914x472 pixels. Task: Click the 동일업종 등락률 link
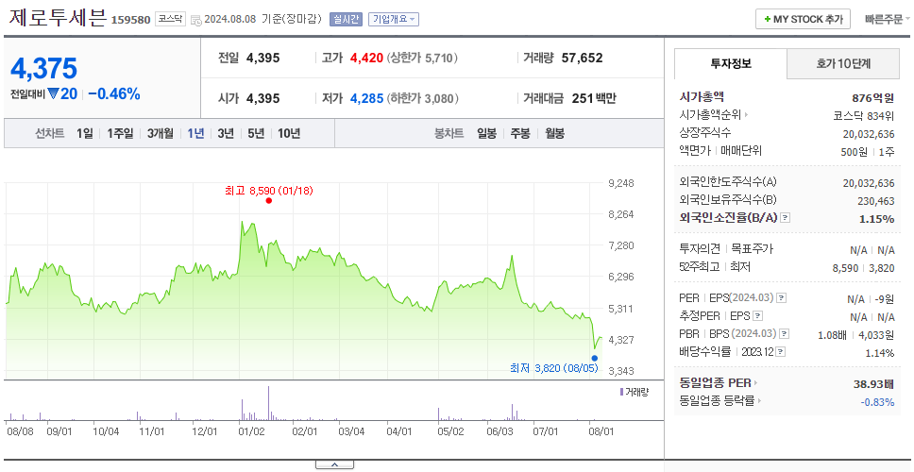point(717,401)
